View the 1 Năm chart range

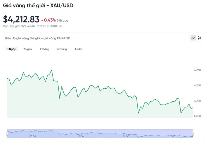click(x=79, y=49)
